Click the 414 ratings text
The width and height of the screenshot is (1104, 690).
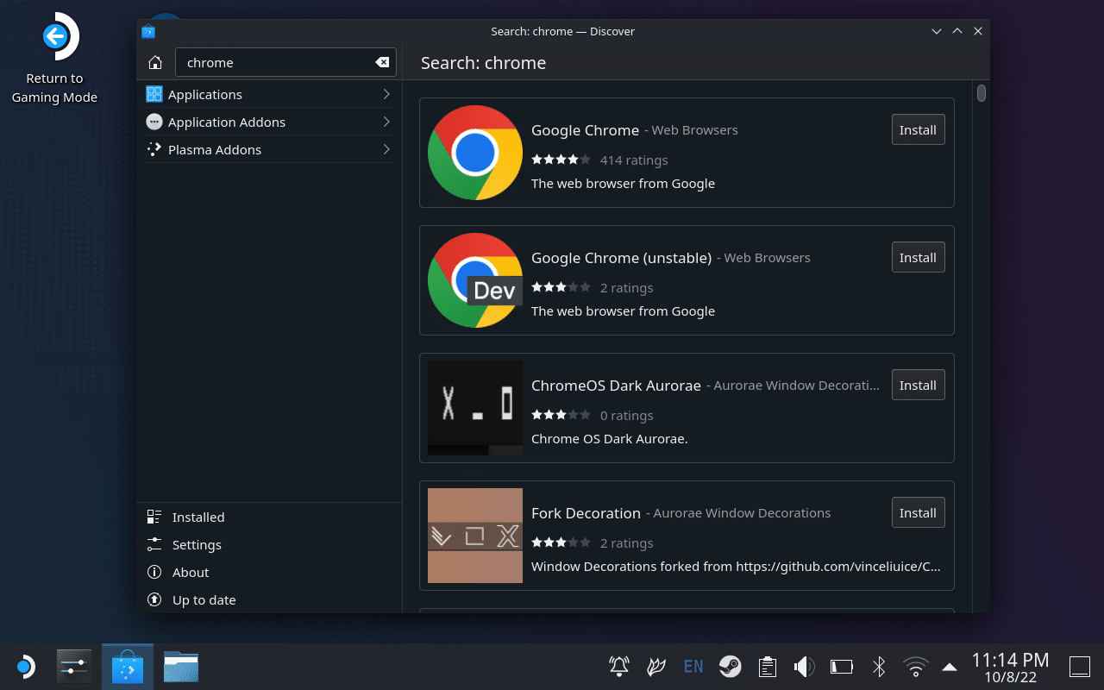point(634,160)
